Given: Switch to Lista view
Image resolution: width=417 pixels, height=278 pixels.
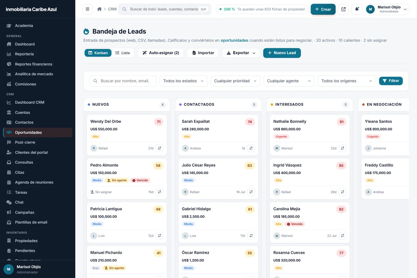Looking at the screenshot, I should [122, 53].
